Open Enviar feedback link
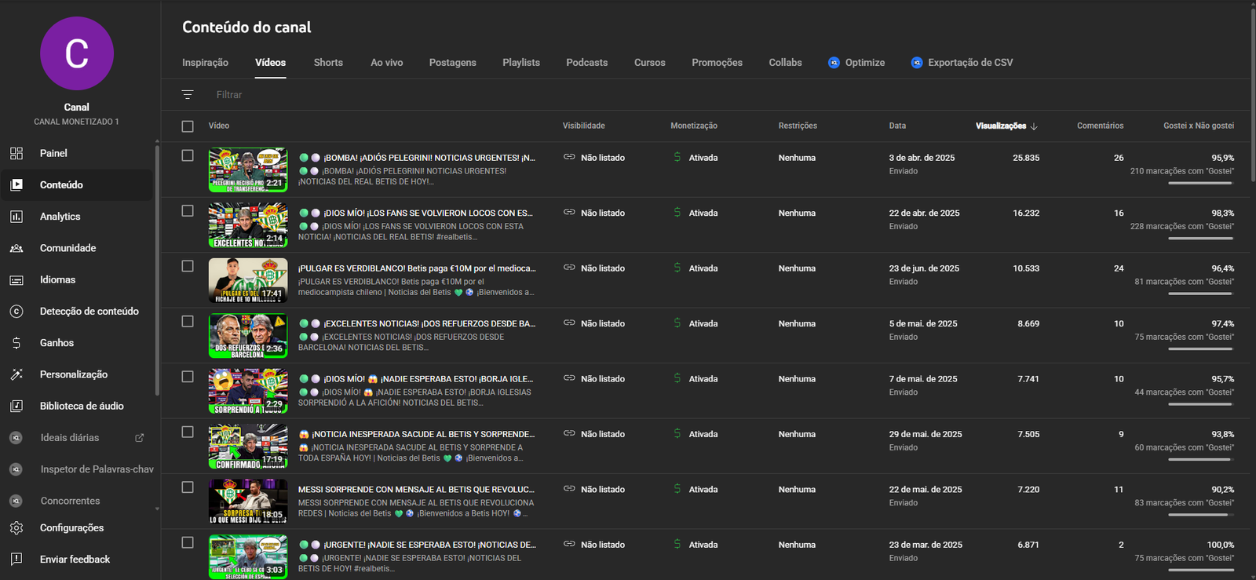 75,560
